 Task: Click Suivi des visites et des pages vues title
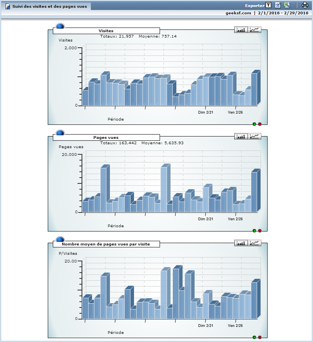pos(50,6)
